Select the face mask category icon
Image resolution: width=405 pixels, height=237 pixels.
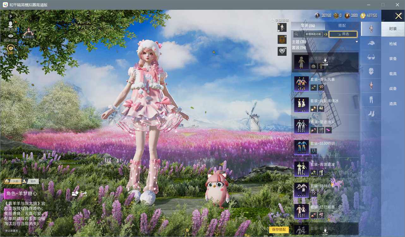371,72
